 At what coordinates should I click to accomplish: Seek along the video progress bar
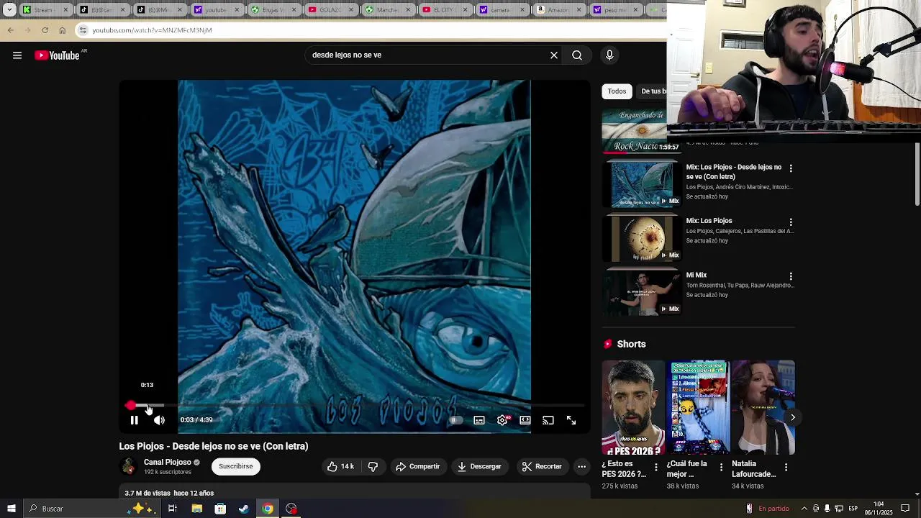point(355,406)
